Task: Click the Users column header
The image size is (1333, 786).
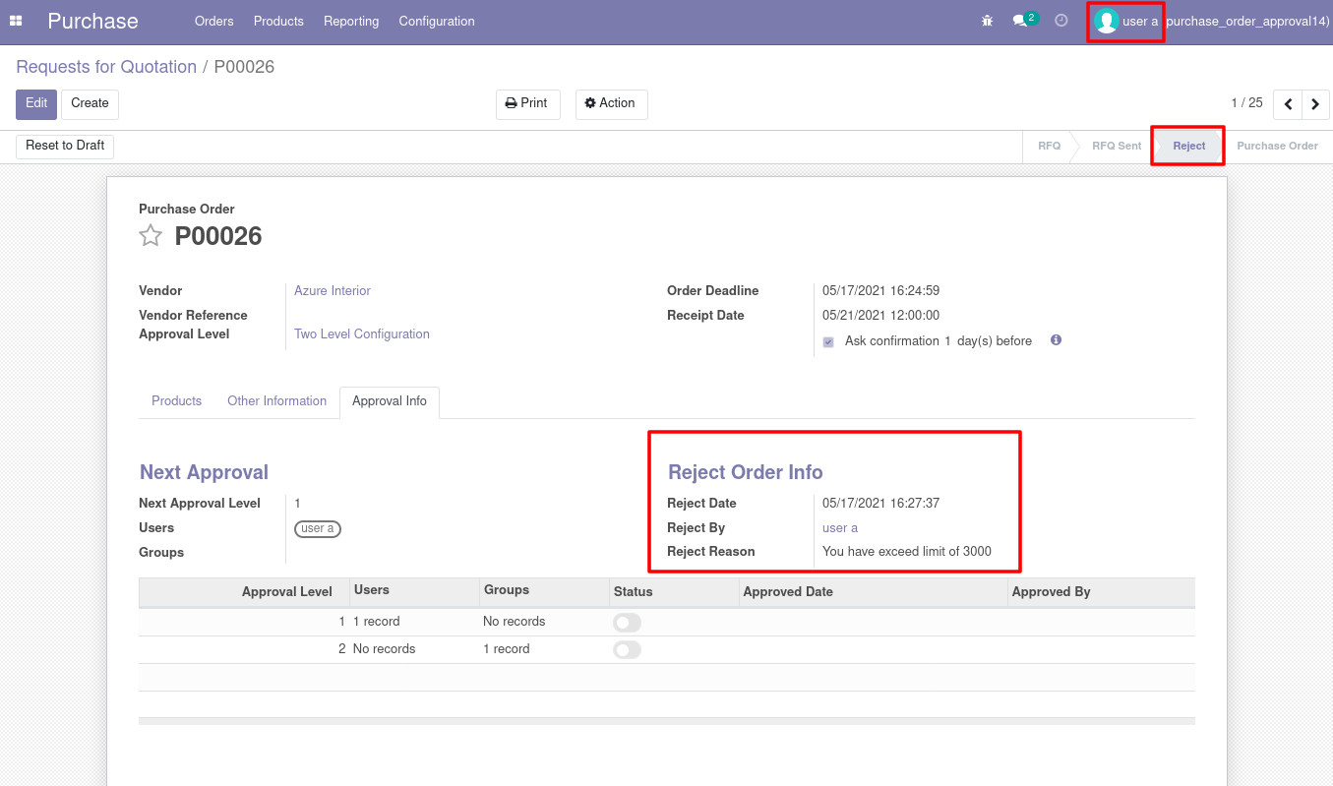Action: coord(413,592)
